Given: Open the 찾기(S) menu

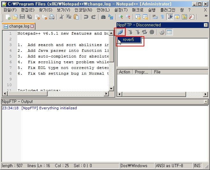Looking at the screenshot, I should (46, 10).
